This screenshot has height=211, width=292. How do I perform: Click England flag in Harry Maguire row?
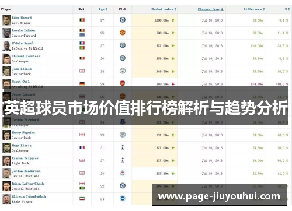click(82, 135)
